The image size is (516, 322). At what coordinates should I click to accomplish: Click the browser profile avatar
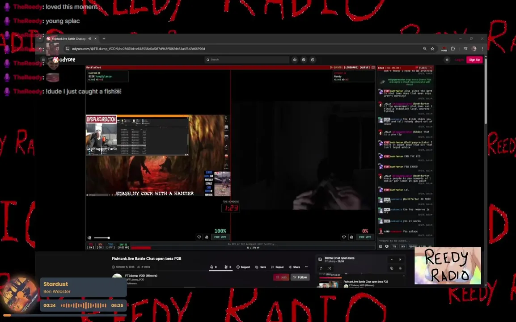click(474, 49)
